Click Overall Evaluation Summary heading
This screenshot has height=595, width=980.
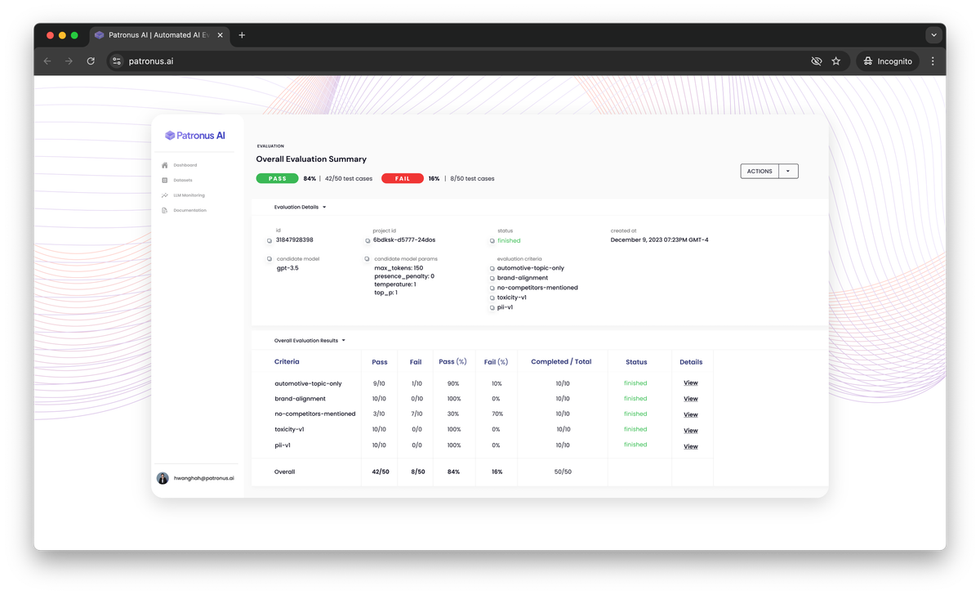point(311,159)
